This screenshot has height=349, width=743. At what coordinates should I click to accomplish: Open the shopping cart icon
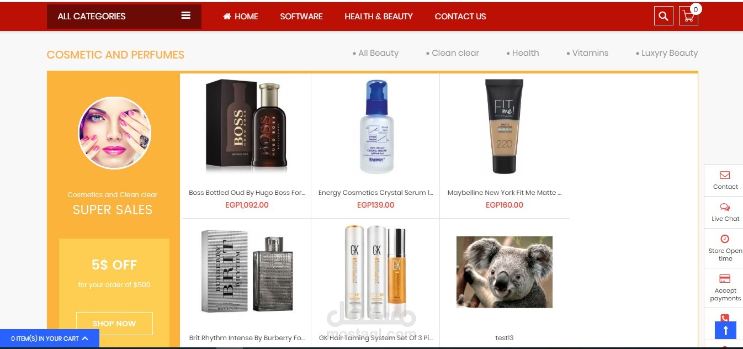(688, 16)
